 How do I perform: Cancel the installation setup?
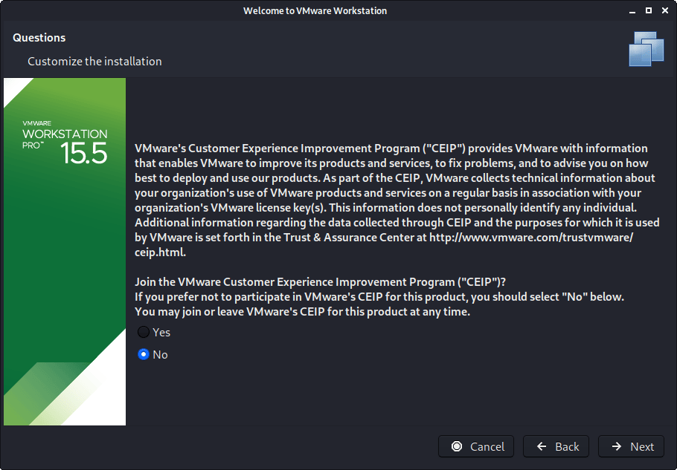click(476, 446)
